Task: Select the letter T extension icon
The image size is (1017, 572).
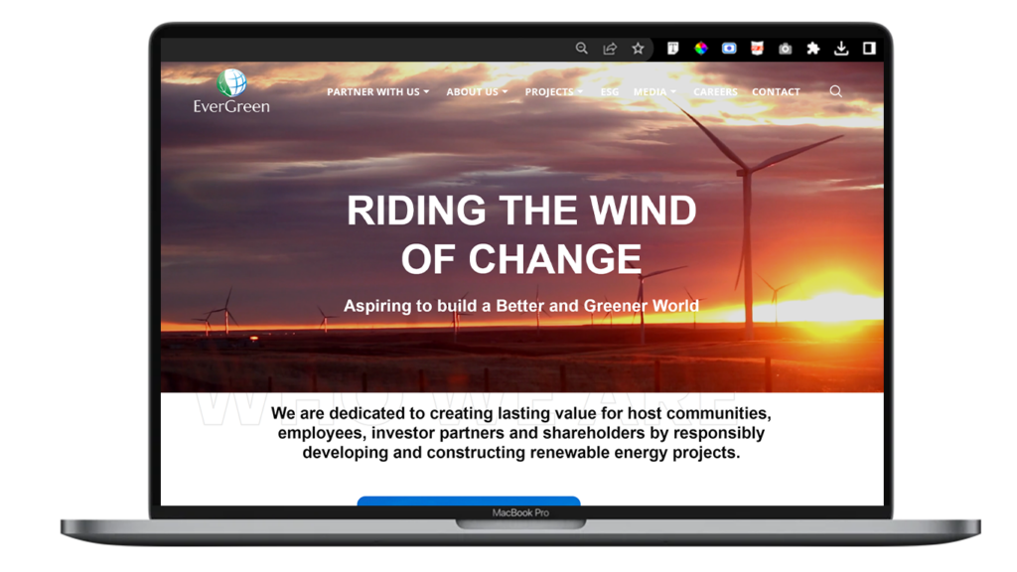Action: pos(673,47)
